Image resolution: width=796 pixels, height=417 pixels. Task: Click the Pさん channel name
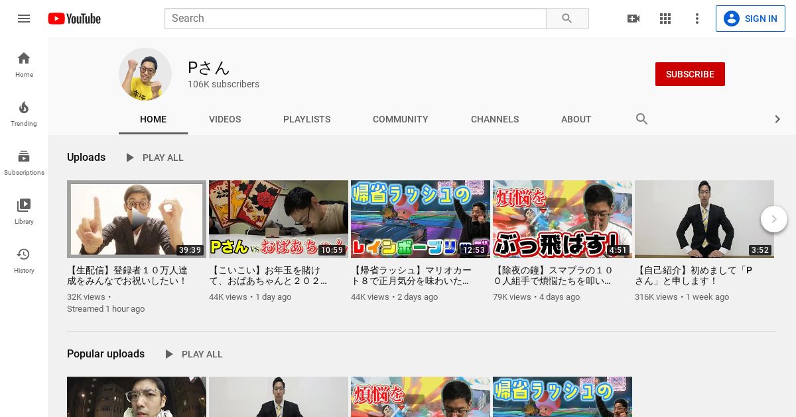tap(208, 68)
